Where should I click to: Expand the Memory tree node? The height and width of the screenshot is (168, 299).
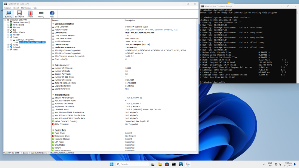8,27
